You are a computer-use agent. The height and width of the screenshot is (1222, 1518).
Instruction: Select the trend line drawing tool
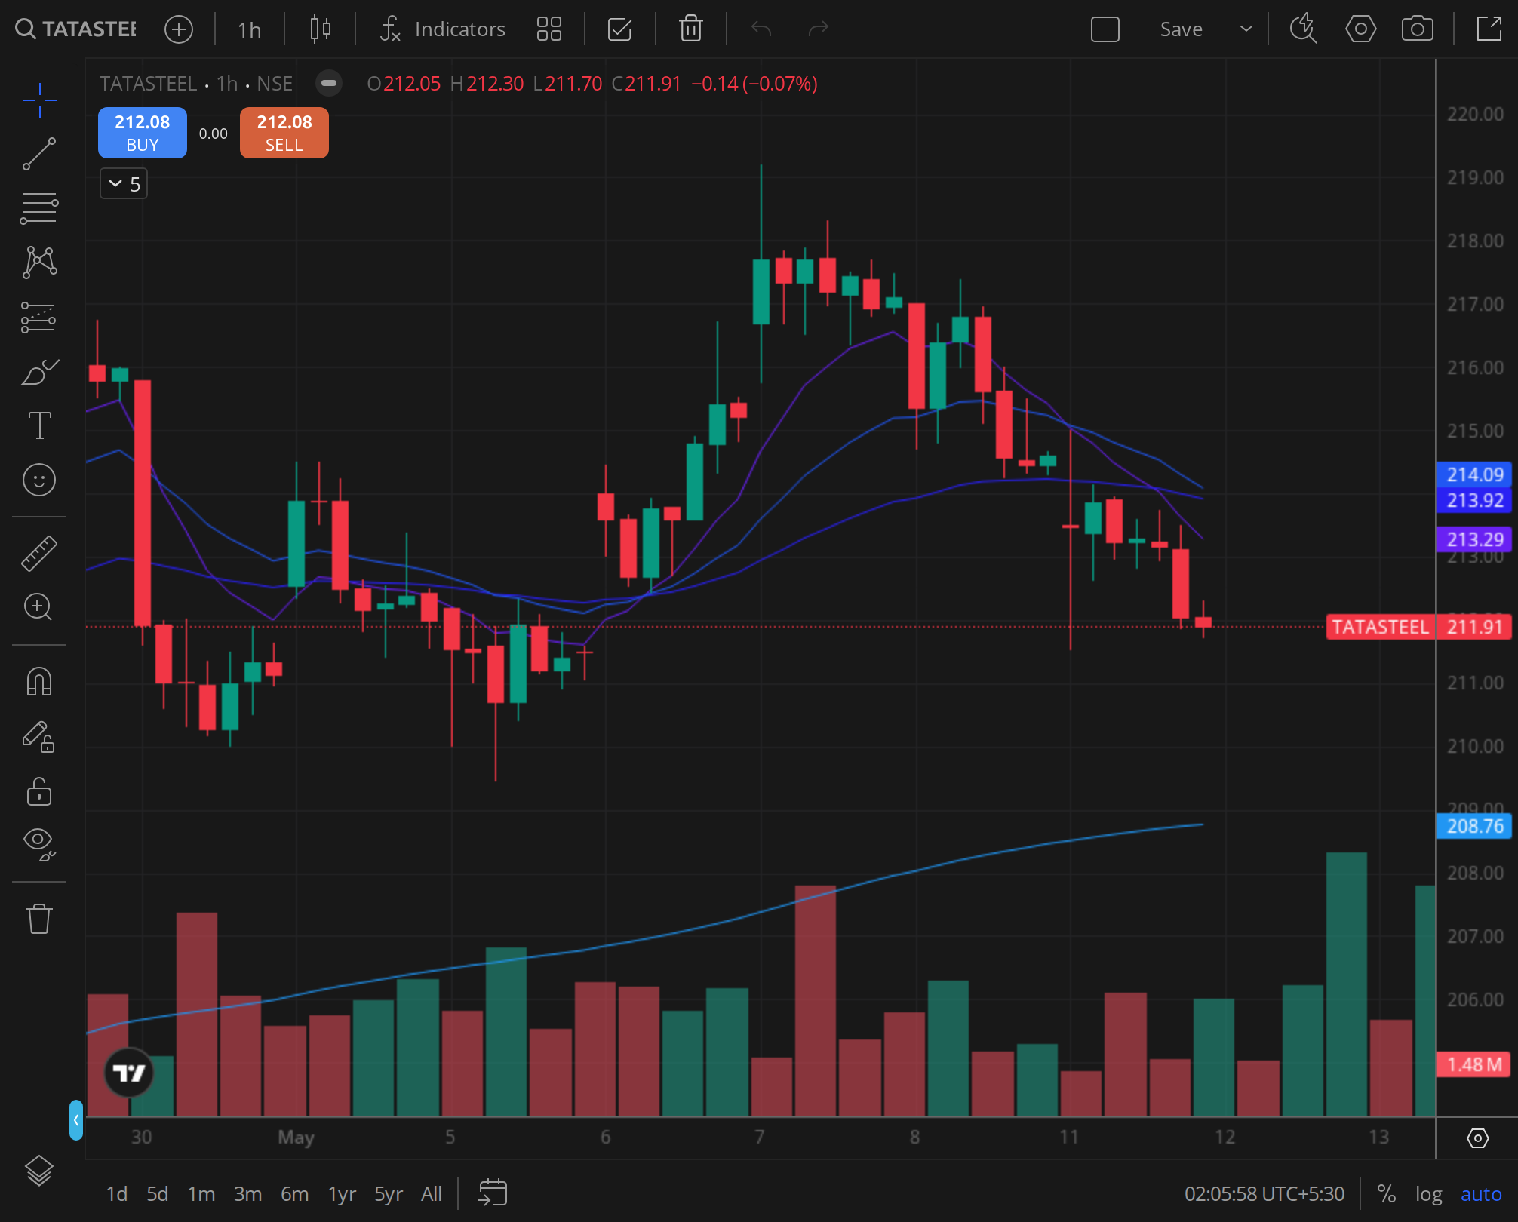39,154
